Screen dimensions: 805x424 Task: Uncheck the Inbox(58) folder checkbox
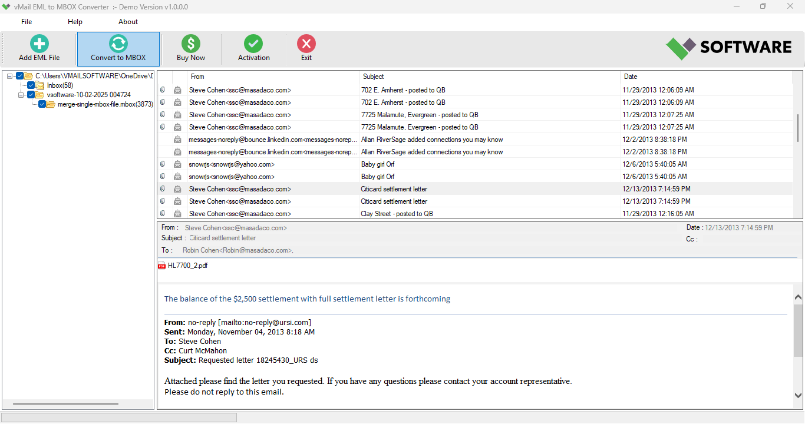(31, 85)
